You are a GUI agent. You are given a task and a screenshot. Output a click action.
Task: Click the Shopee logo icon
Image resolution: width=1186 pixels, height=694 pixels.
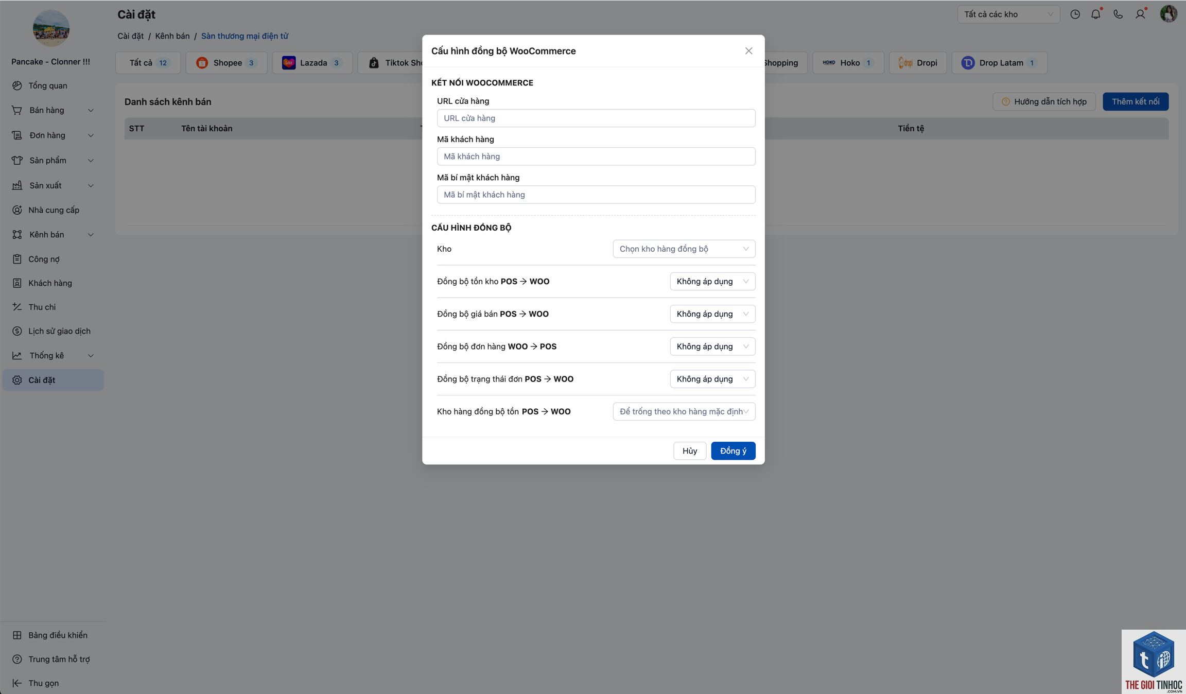pyautogui.click(x=202, y=63)
